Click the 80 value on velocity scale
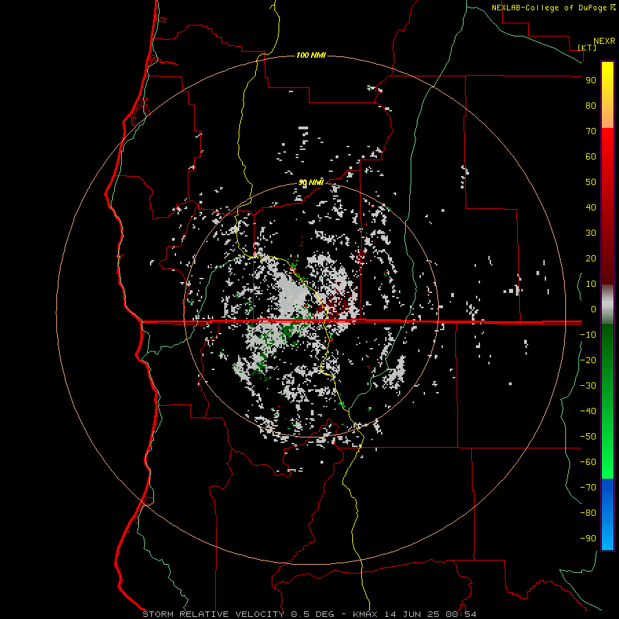Screen dimensions: 619x619 pyautogui.click(x=591, y=106)
